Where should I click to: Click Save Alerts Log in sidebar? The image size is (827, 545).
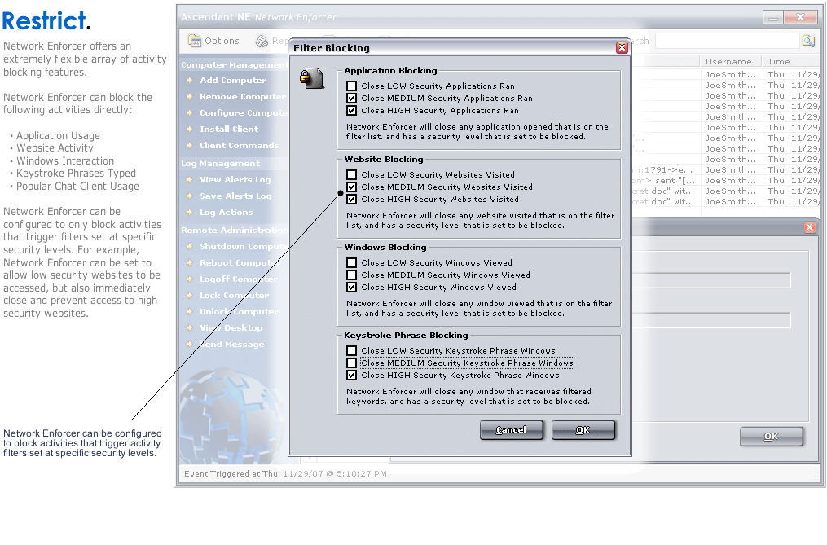pos(235,196)
